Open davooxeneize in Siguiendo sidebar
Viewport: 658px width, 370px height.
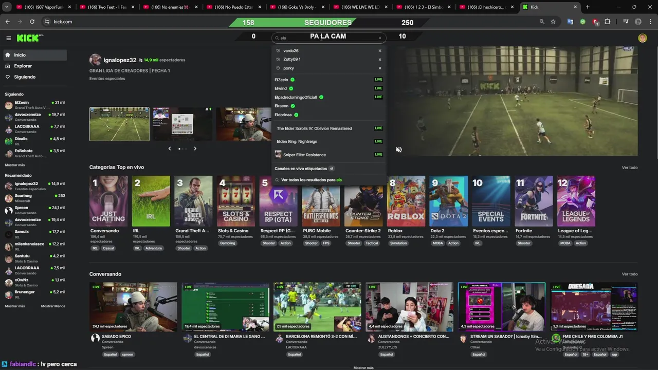pyautogui.click(x=34, y=117)
